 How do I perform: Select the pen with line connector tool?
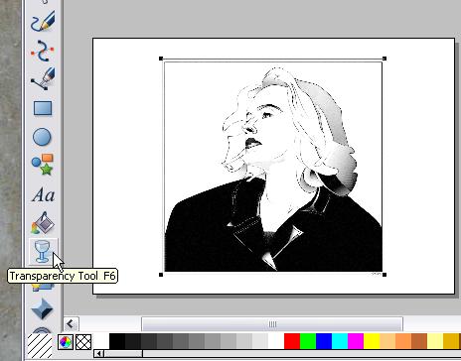(43, 78)
